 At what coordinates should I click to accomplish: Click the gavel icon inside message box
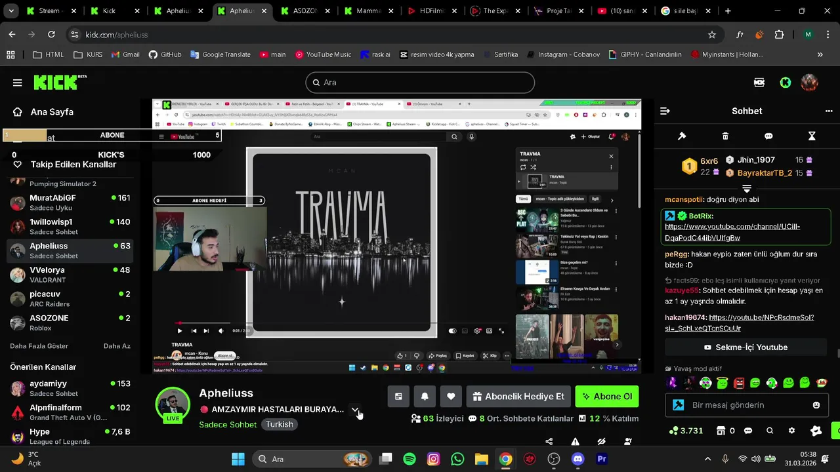(x=679, y=405)
